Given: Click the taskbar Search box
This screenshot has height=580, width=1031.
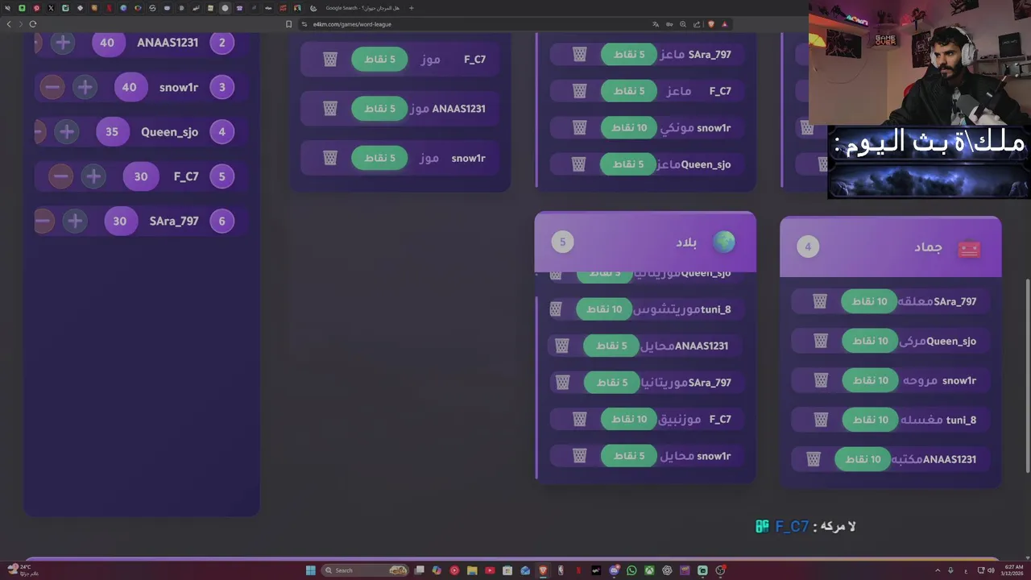Looking at the screenshot, I should click(365, 570).
